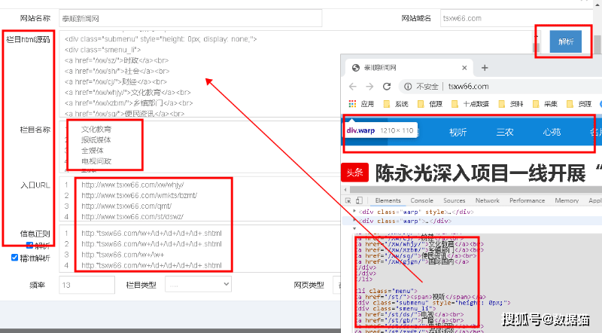This screenshot has height=333, width=602.
Task: Reload the tsxw66.com page
Action: (x=387, y=87)
